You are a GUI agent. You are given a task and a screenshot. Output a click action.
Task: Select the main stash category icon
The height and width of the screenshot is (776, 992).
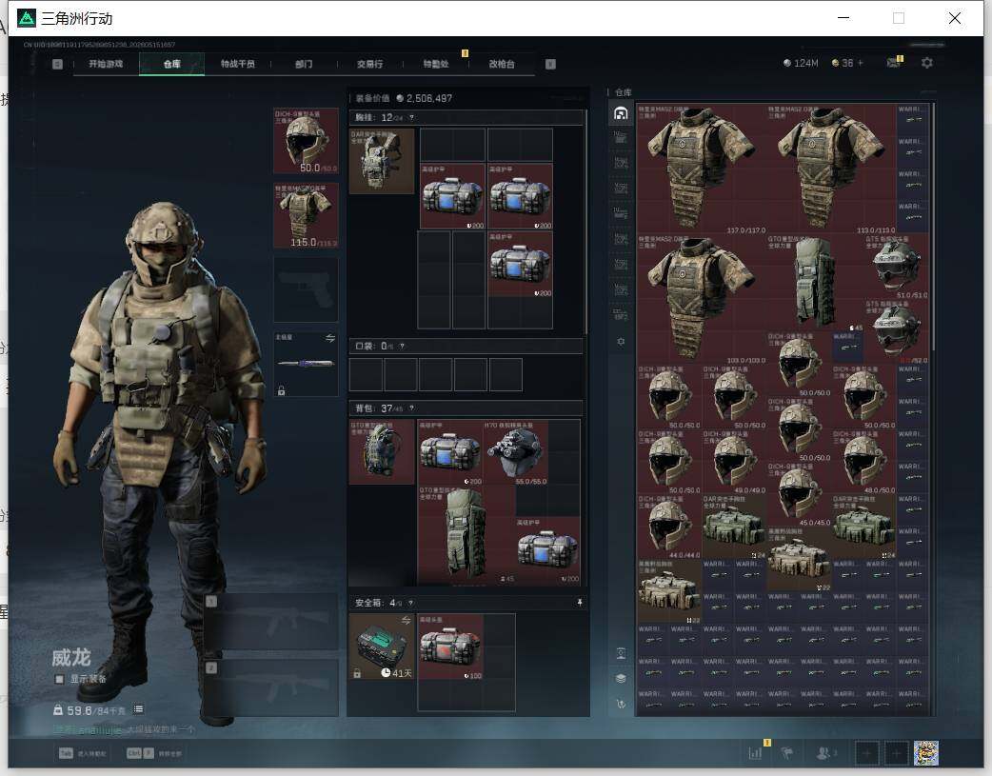pyautogui.click(x=621, y=113)
